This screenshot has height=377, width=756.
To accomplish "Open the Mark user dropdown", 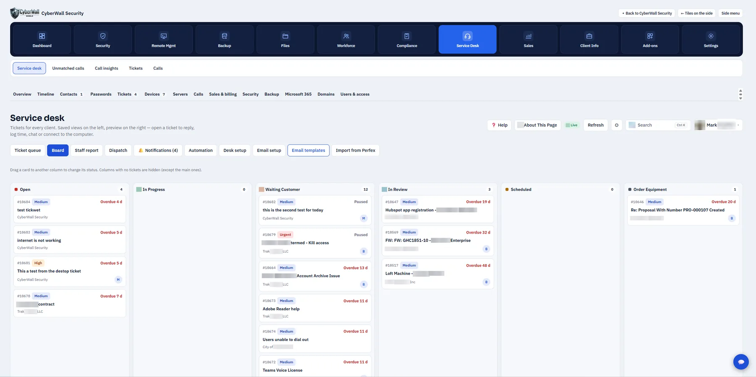I will (x=718, y=125).
